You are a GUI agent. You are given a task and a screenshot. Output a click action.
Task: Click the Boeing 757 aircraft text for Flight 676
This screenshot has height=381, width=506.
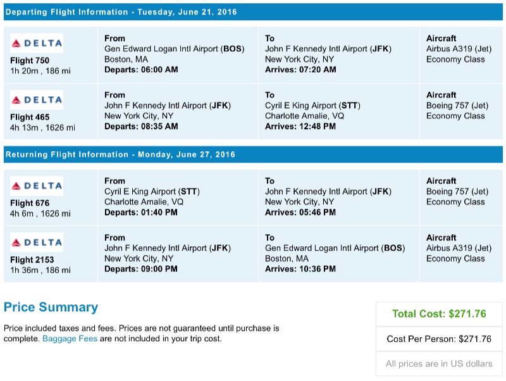[x=457, y=191]
